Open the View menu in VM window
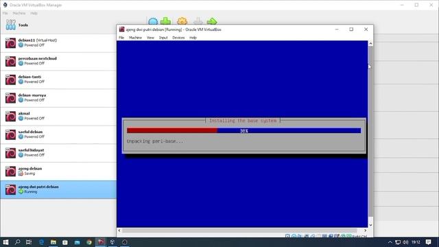This screenshot has width=439, height=247. click(150, 38)
